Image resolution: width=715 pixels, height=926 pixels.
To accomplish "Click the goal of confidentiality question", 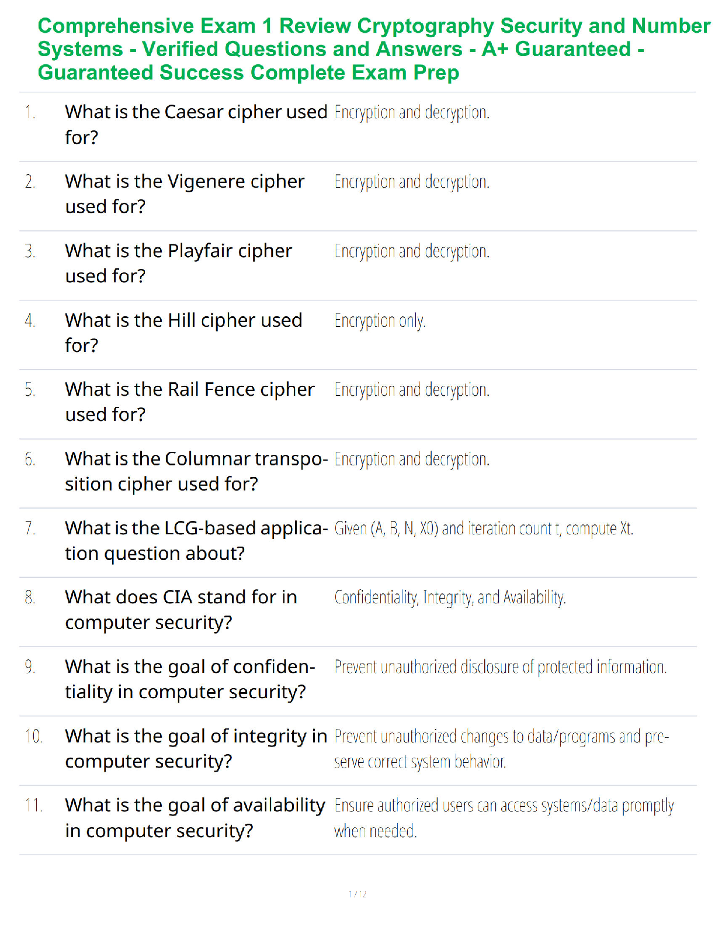I will point(190,679).
